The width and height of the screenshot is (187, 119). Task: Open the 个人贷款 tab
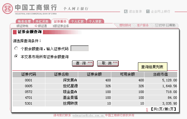[x=95, y=21]
